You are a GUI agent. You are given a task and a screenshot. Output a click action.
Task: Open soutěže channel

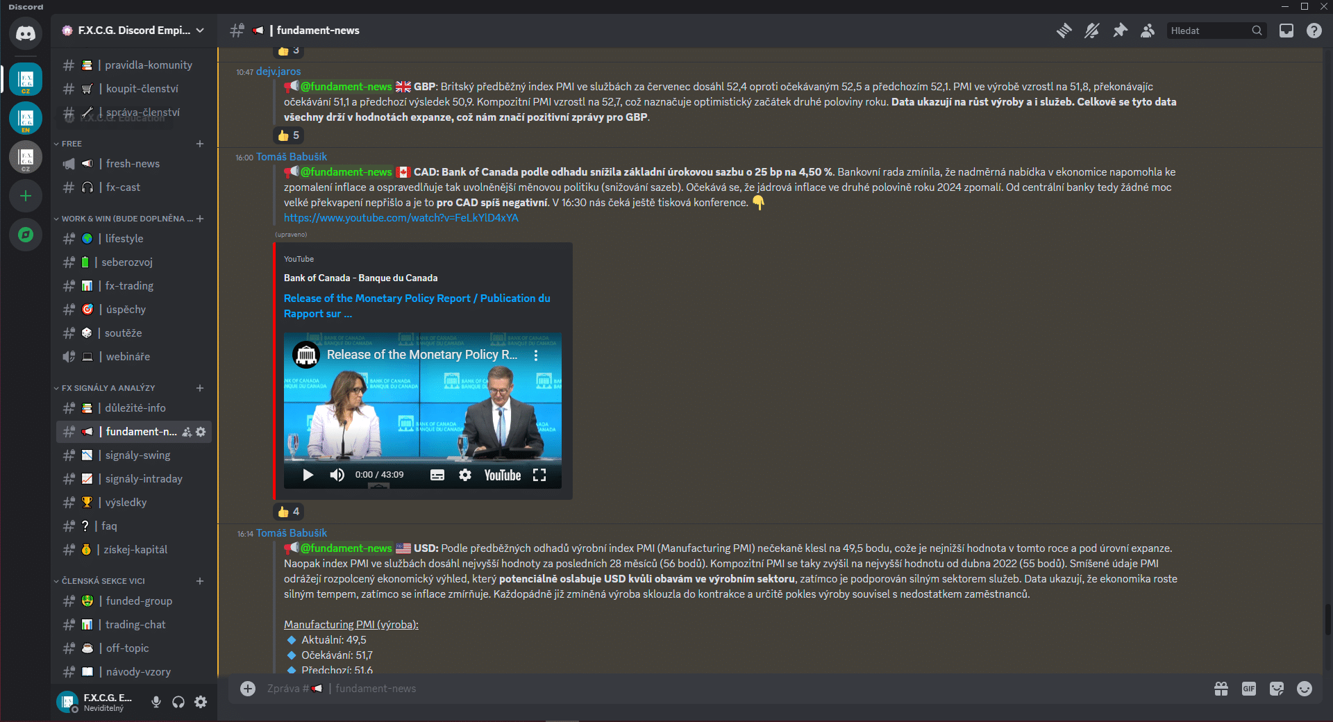click(134, 333)
